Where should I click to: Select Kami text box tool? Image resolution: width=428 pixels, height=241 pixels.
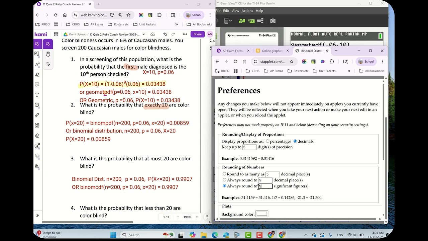click(37, 95)
